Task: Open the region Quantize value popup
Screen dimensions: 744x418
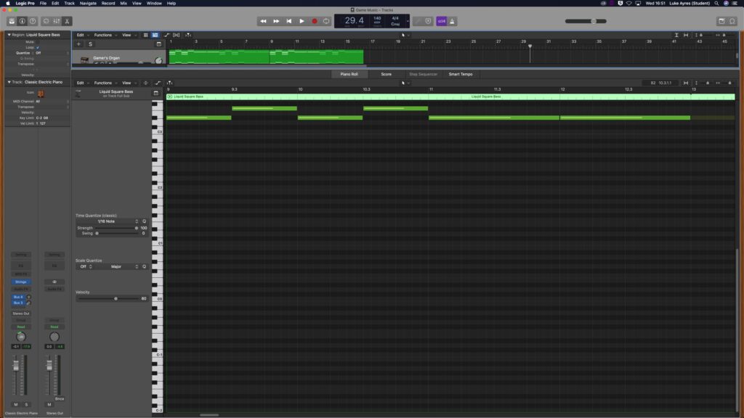Action: coord(52,53)
